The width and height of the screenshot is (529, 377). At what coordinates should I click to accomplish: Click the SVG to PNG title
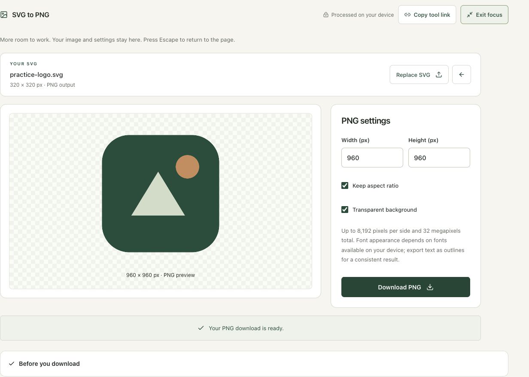click(30, 15)
